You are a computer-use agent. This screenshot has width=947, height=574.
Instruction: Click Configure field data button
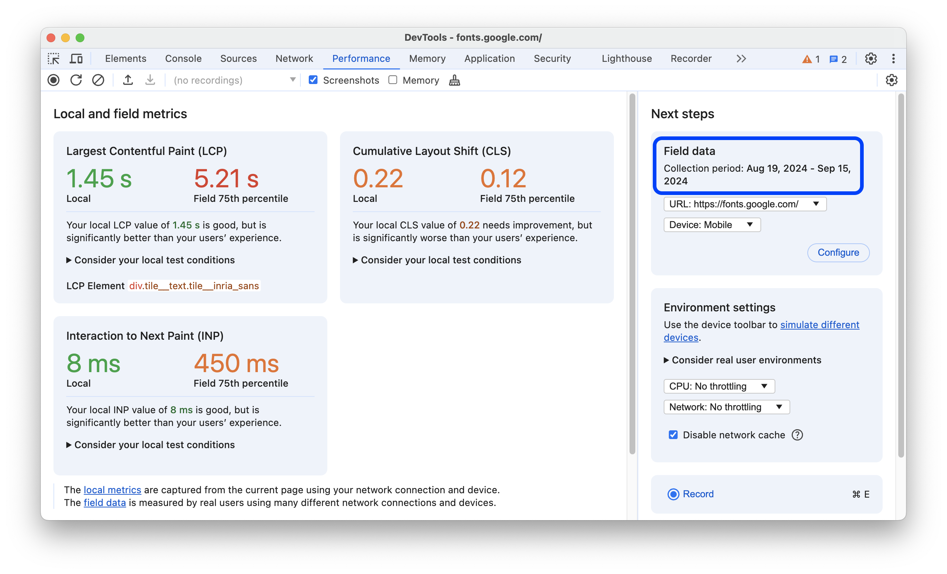point(838,252)
